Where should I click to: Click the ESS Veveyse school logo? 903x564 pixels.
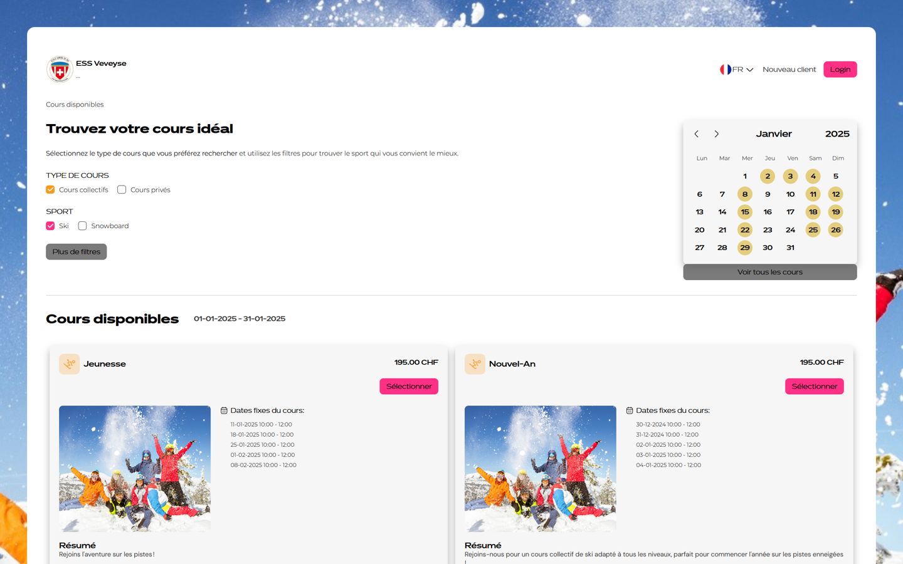click(60, 70)
